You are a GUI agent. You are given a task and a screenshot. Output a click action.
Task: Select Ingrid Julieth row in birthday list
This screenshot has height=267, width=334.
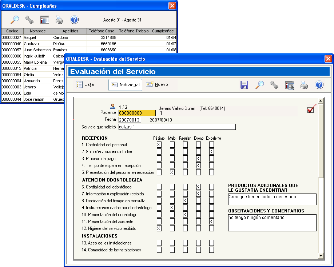33,56
